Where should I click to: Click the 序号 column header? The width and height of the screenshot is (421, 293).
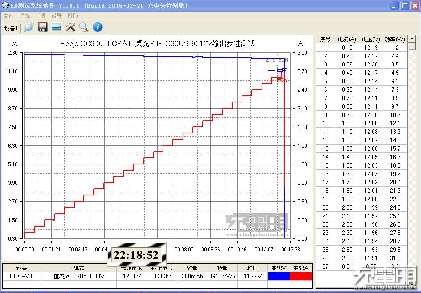tap(325, 39)
